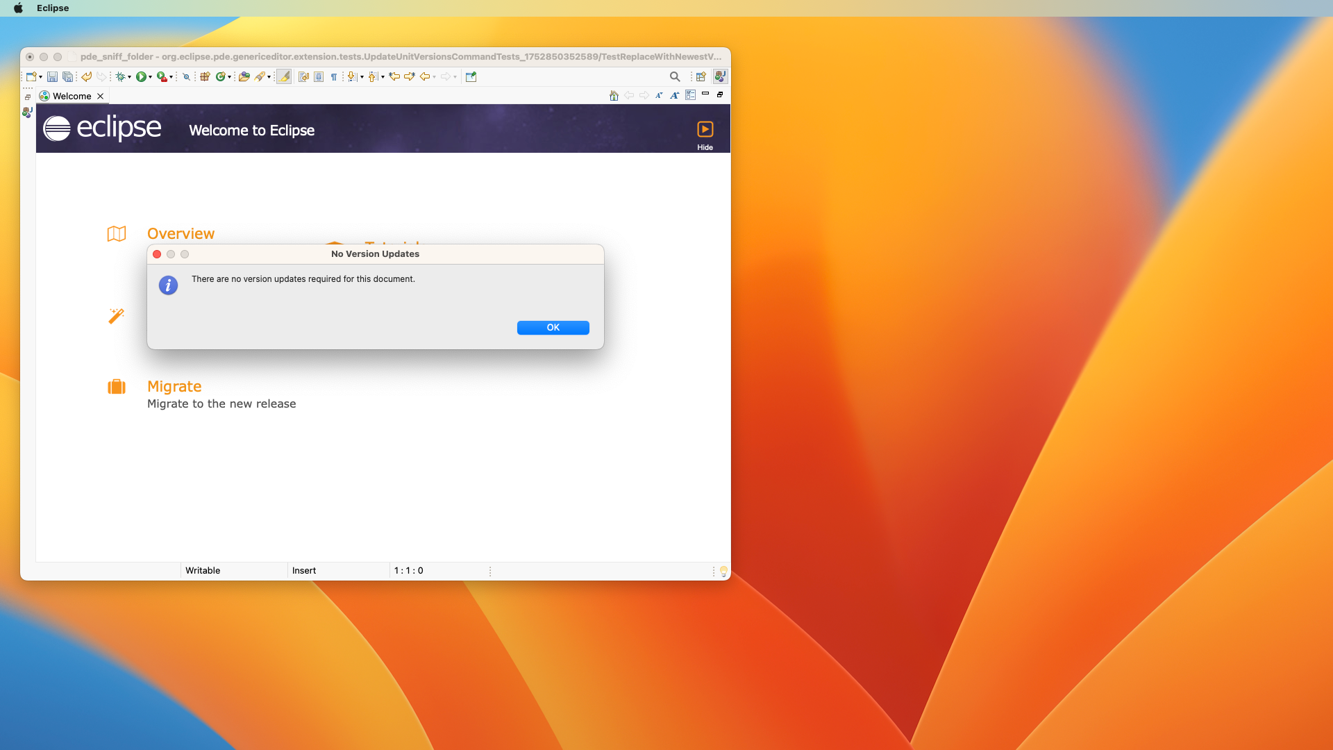
Task: Click the Next Edit Location icon
Action: coord(409,77)
